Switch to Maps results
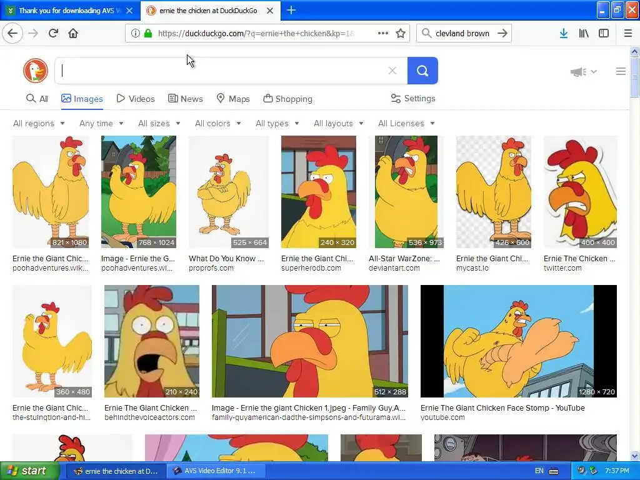 pyautogui.click(x=233, y=99)
